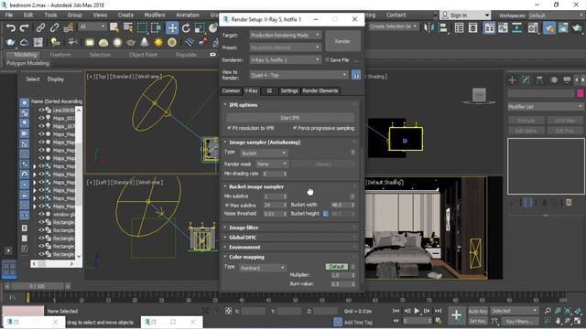
Task: Toggle the Save File checkbox
Action: click(328, 59)
